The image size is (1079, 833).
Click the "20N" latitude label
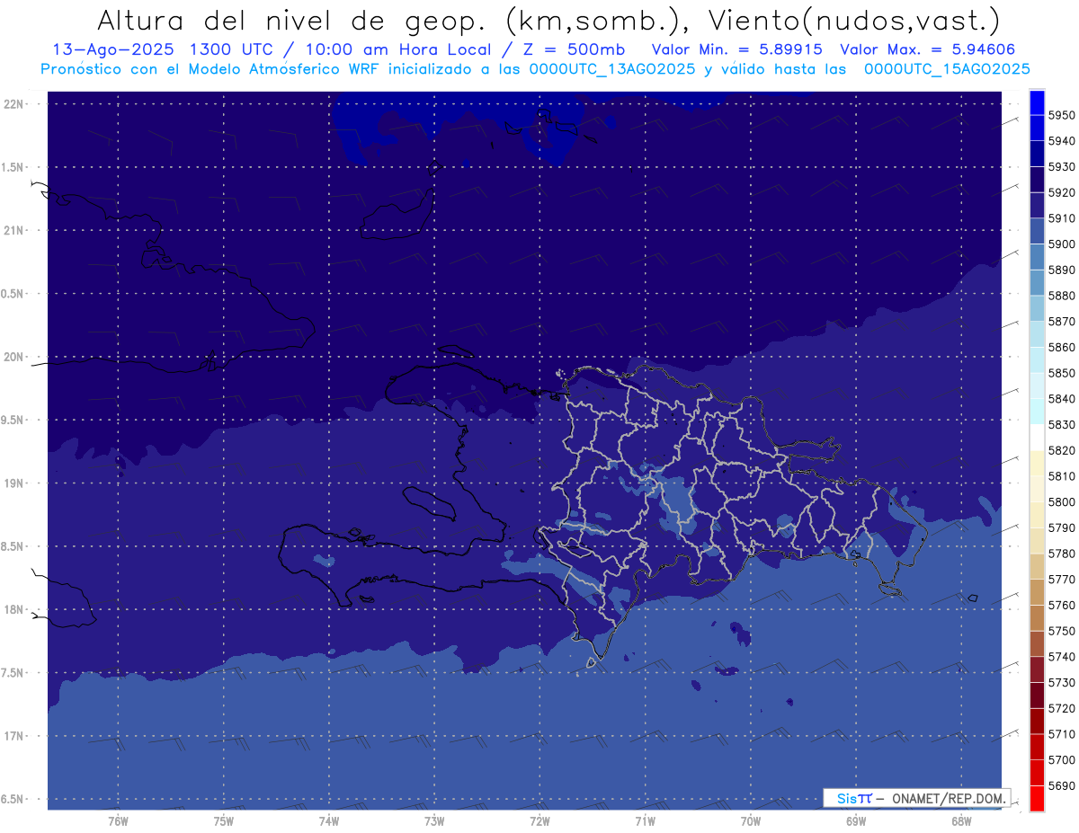coord(14,357)
